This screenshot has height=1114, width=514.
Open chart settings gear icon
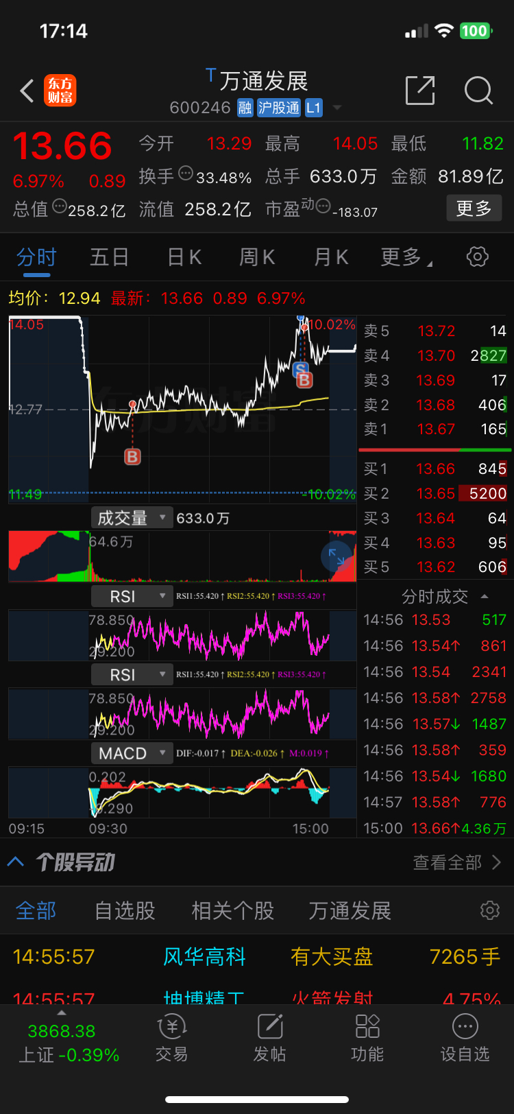tap(478, 257)
